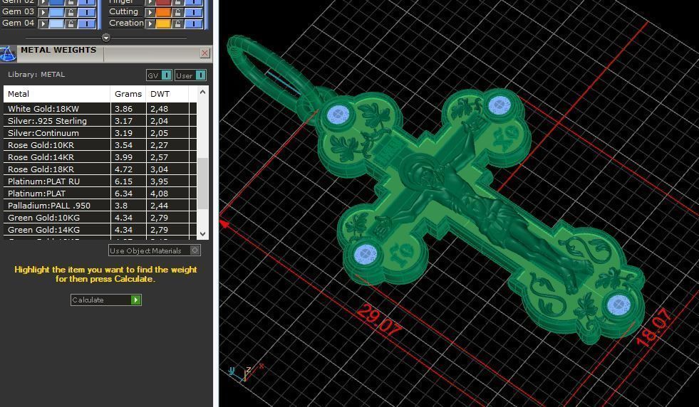Expand the Gem 04 layer arrow
Image resolution: width=699 pixels, height=407 pixels.
click(x=43, y=23)
